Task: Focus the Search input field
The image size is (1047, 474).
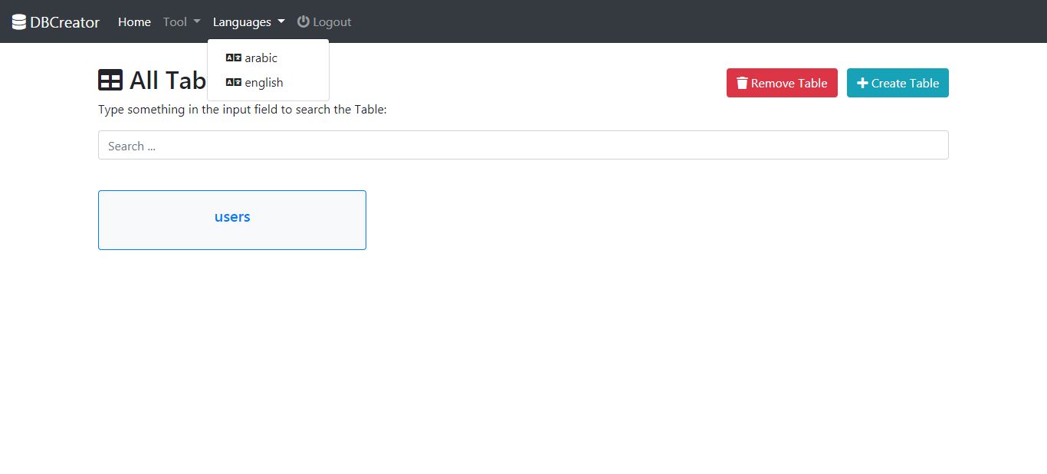Action: pyautogui.click(x=523, y=145)
